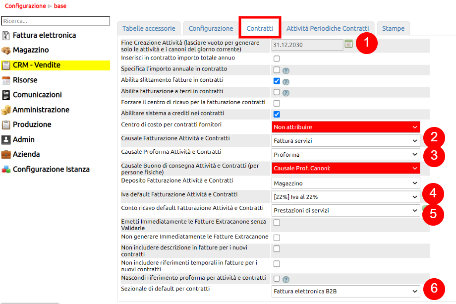Viewport: 456px width, 304px height.
Task: Open Azienda section
Action: [x=26, y=154]
